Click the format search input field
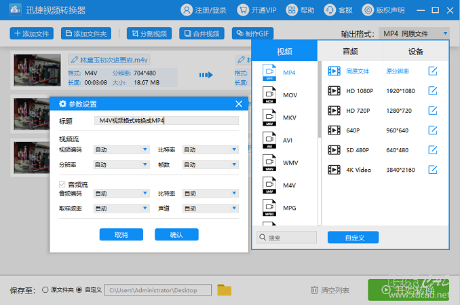This screenshot has height=305, width=460. click(286, 238)
